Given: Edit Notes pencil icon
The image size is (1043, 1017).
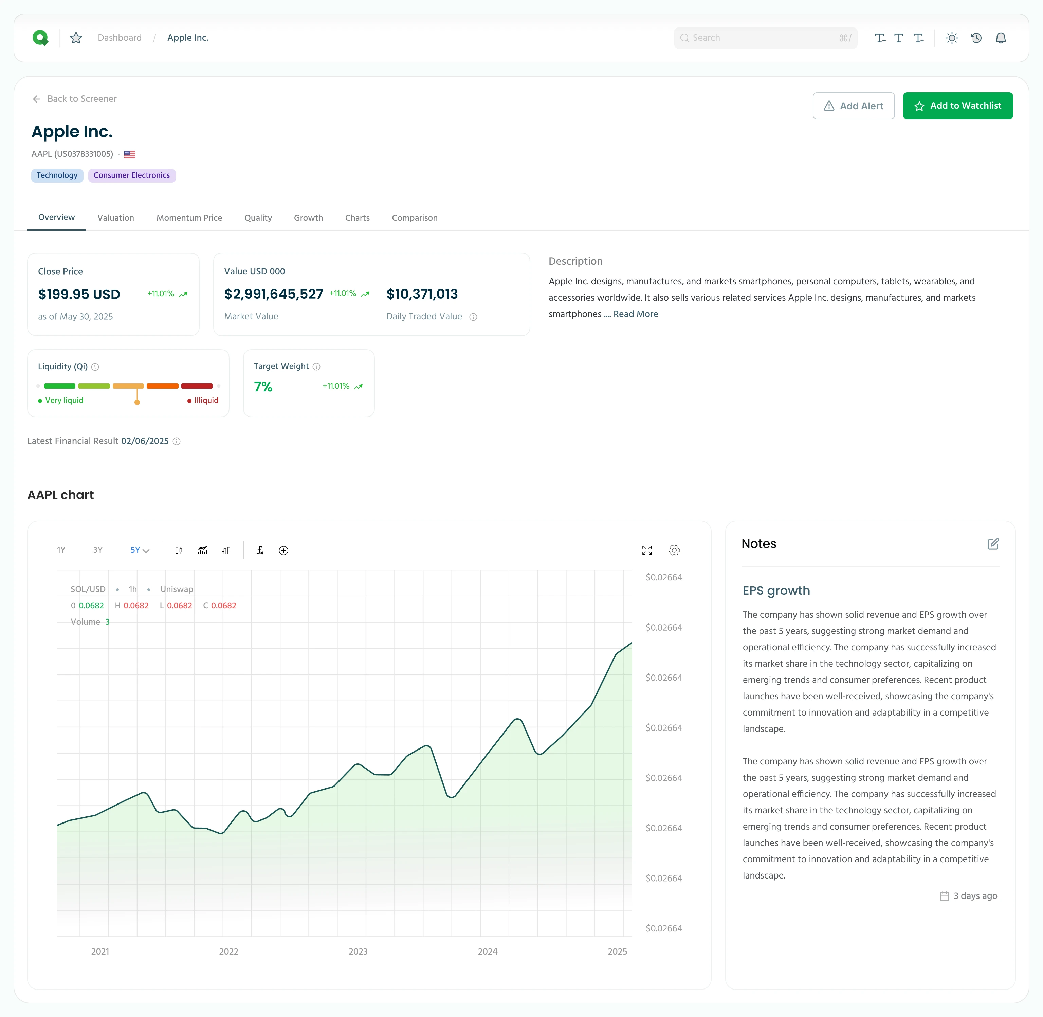Looking at the screenshot, I should pos(993,544).
